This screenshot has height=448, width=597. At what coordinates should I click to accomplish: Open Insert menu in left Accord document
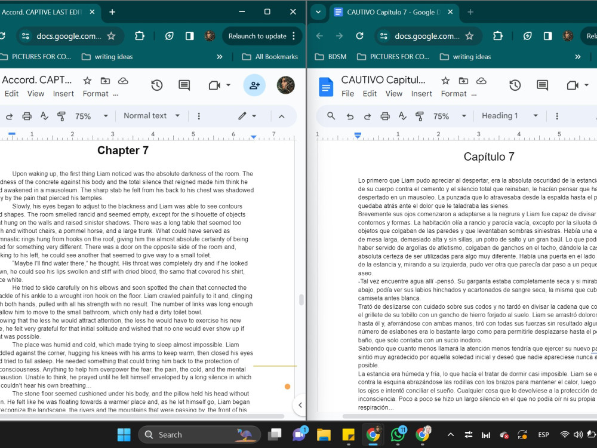pos(63,94)
